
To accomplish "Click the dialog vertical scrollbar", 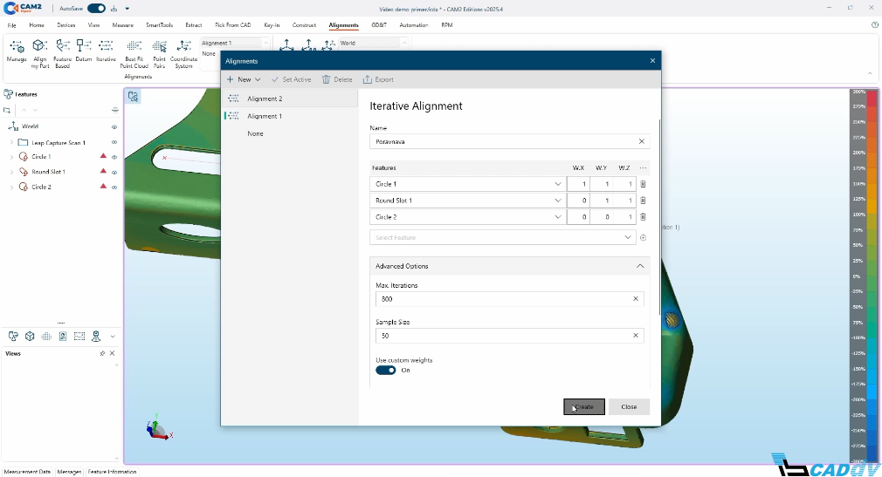I will point(658,217).
